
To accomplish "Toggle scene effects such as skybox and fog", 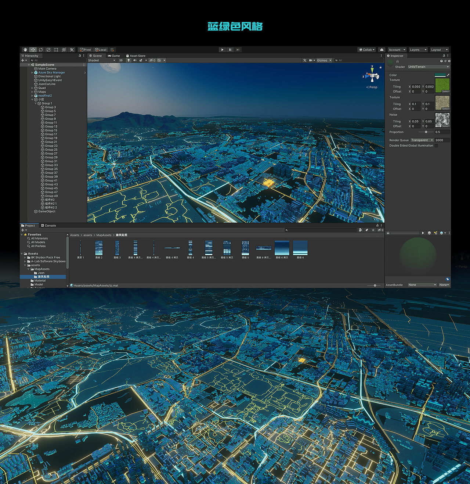I will click(141, 60).
